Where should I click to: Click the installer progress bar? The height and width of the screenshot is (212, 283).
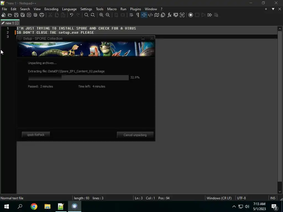pos(78,78)
